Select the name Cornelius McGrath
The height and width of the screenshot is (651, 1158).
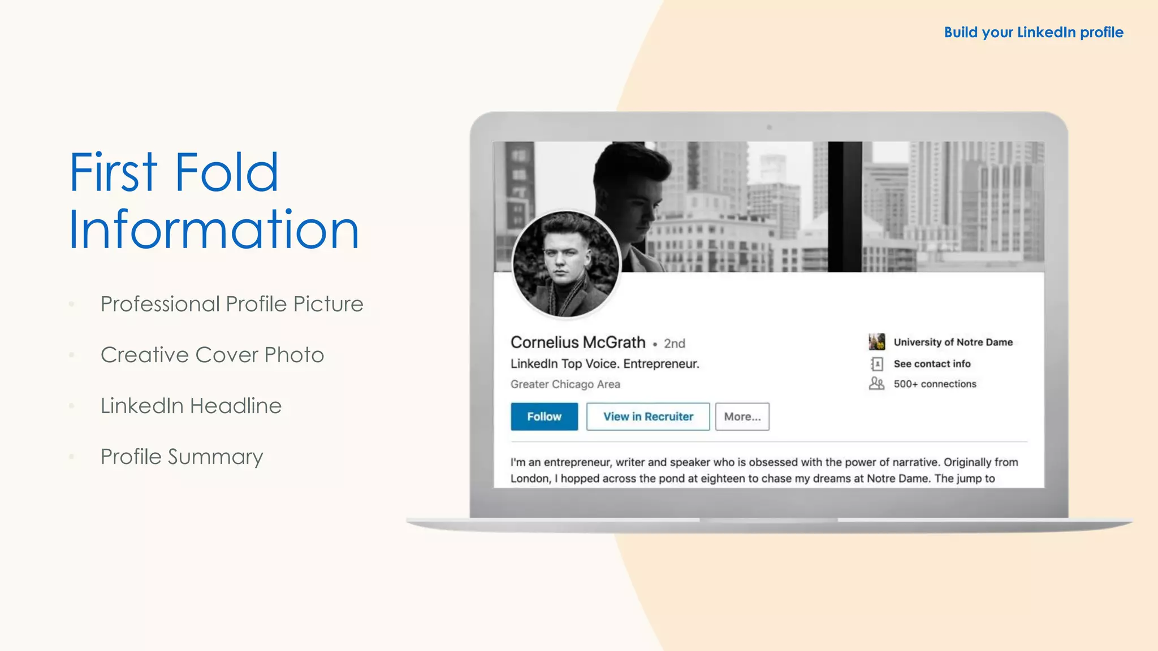tap(578, 342)
